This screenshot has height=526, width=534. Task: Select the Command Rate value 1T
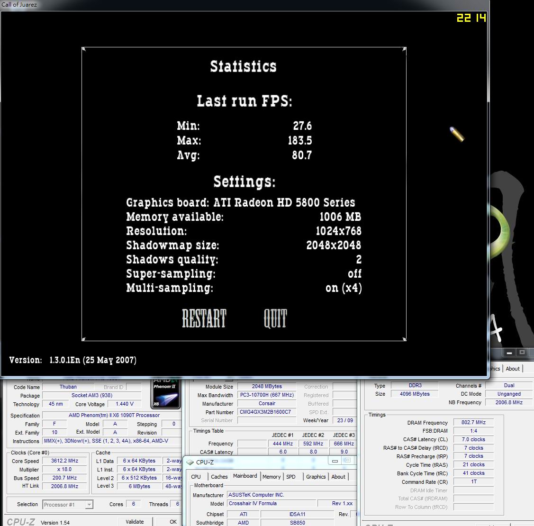(473, 482)
